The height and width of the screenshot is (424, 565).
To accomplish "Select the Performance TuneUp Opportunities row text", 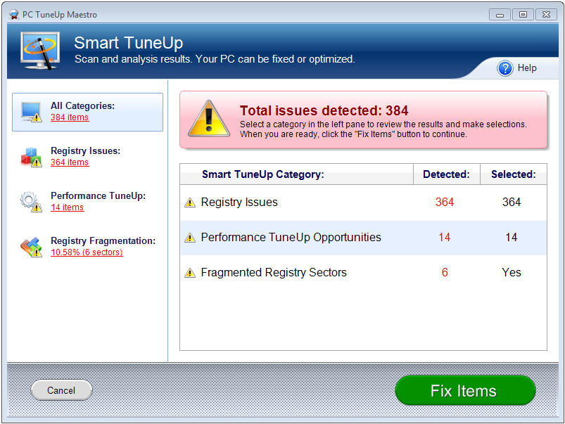I will [291, 238].
